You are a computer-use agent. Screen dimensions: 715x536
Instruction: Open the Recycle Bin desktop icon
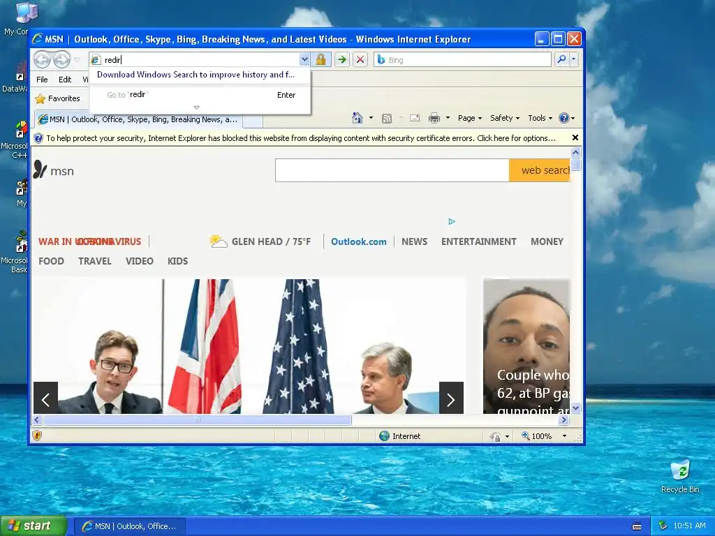(x=680, y=477)
